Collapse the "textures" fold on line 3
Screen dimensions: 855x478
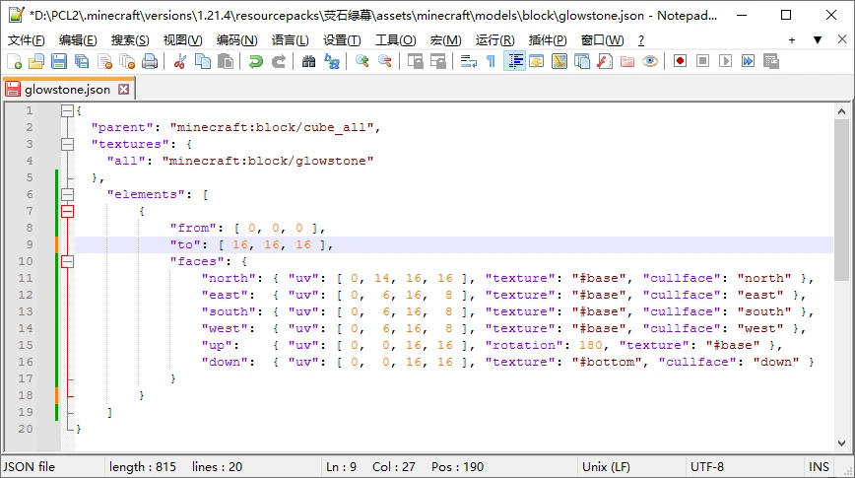pos(67,144)
